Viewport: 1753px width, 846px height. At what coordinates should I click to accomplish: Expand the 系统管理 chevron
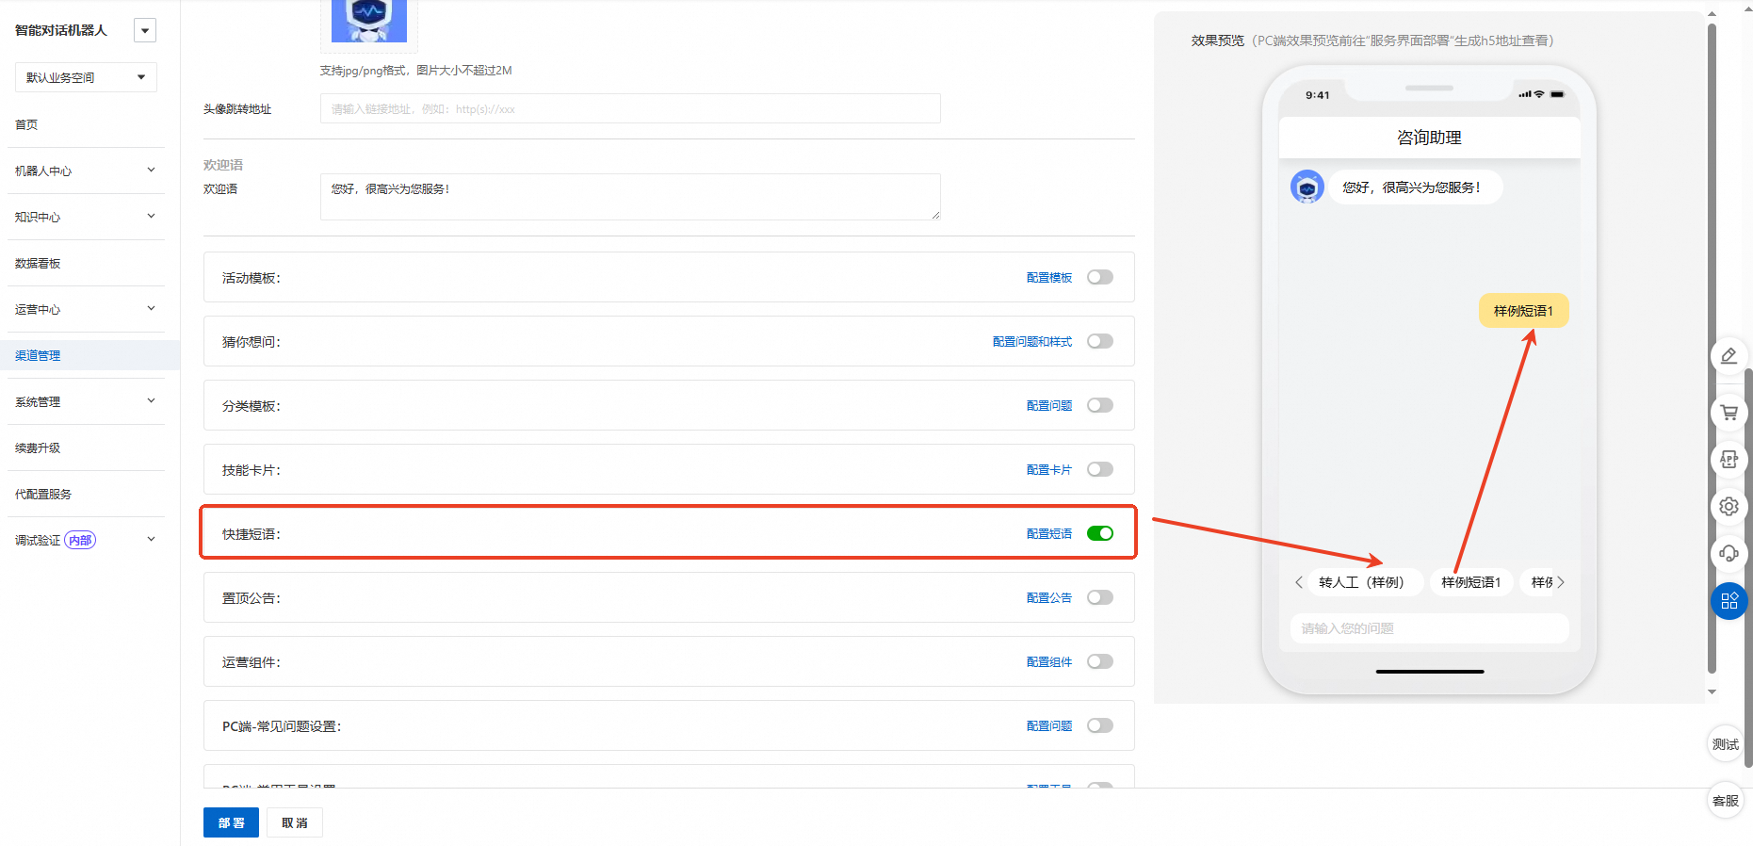click(151, 401)
